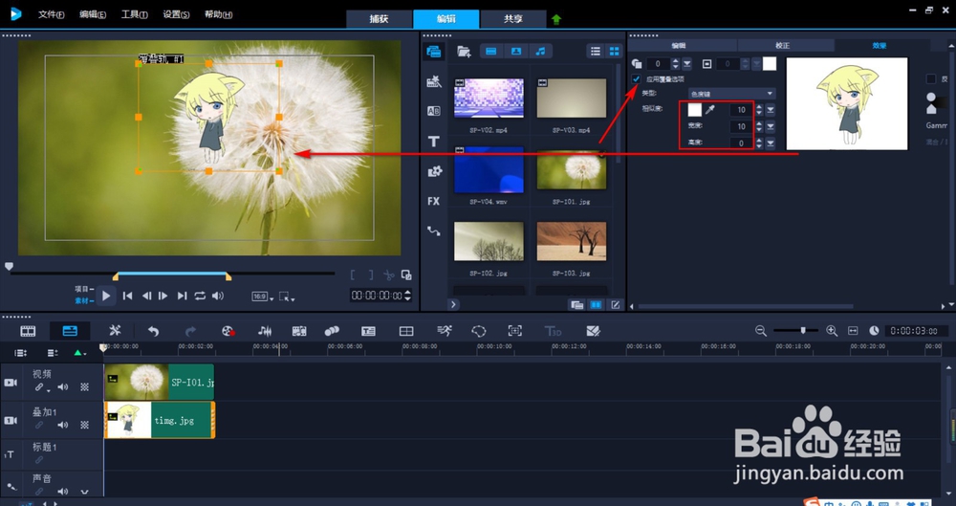
Task: Step to the previous frame
Action: [x=146, y=296]
